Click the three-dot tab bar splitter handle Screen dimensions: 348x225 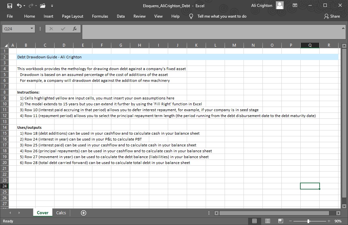click(209, 213)
